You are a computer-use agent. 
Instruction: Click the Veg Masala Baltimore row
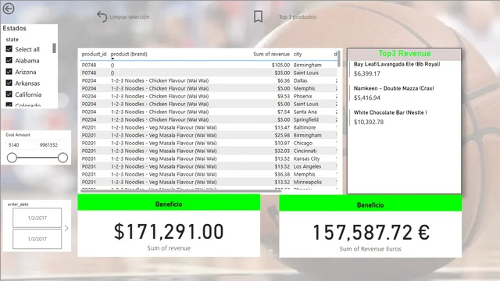click(209, 127)
